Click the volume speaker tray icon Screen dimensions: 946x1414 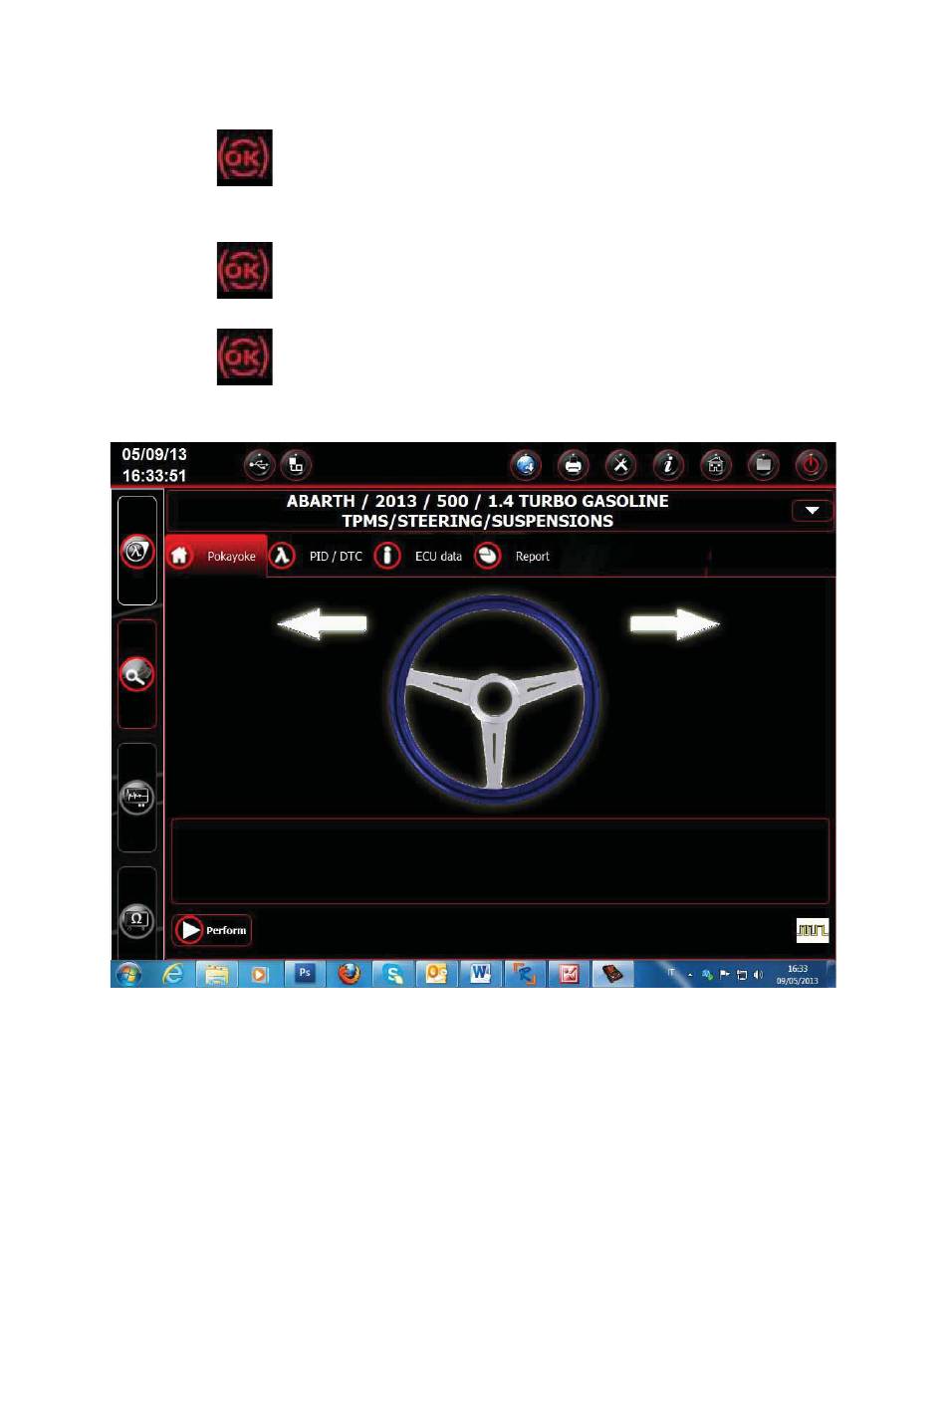tap(759, 975)
